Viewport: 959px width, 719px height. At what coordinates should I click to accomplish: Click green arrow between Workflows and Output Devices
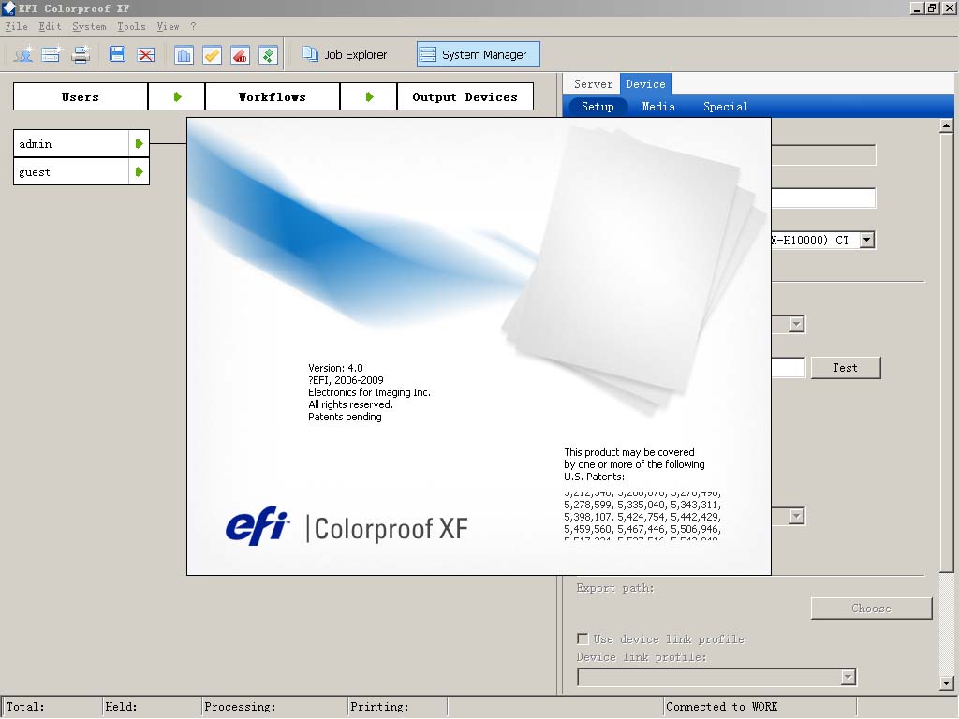tap(369, 96)
